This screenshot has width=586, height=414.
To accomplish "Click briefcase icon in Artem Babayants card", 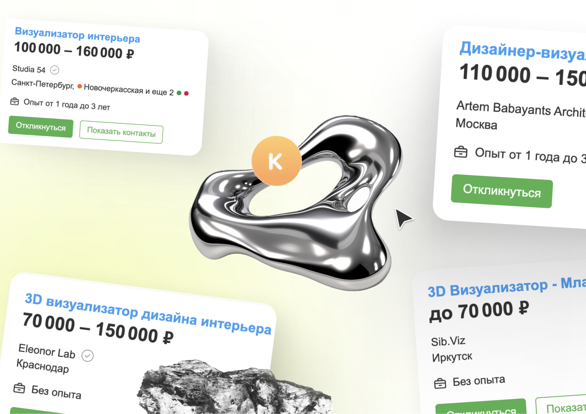I will pyautogui.click(x=461, y=152).
